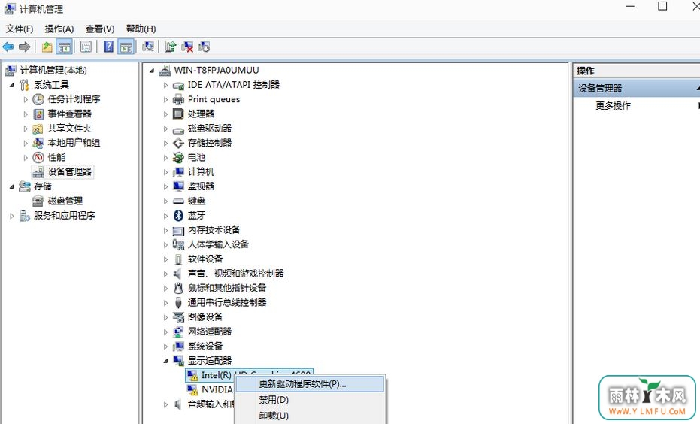700x424 pixels.
Task: Click IDE ATA/ATAPI 控制器 icon
Action: pos(178,85)
